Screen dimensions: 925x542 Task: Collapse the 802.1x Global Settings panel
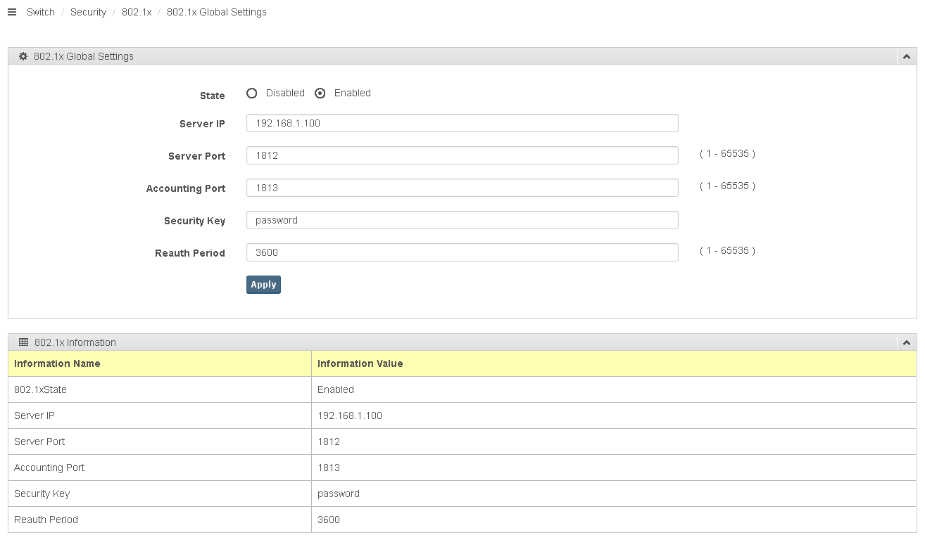[x=907, y=57]
